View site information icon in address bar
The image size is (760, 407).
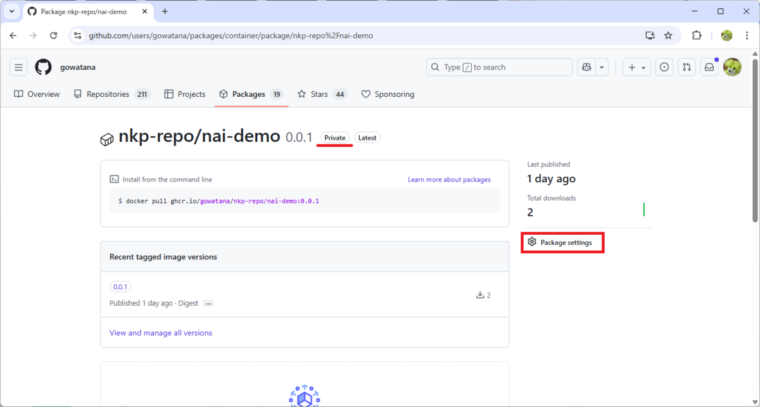coord(77,35)
